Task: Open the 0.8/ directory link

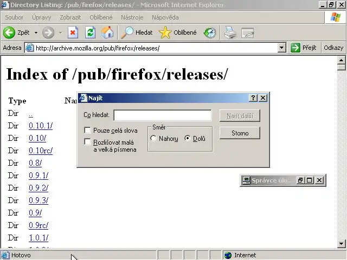Action: click(x=35, y=163)
